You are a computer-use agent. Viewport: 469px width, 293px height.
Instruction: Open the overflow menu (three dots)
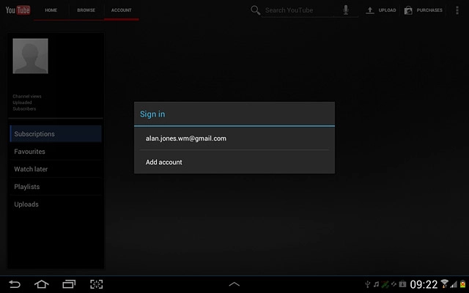(x=458, y=10)
